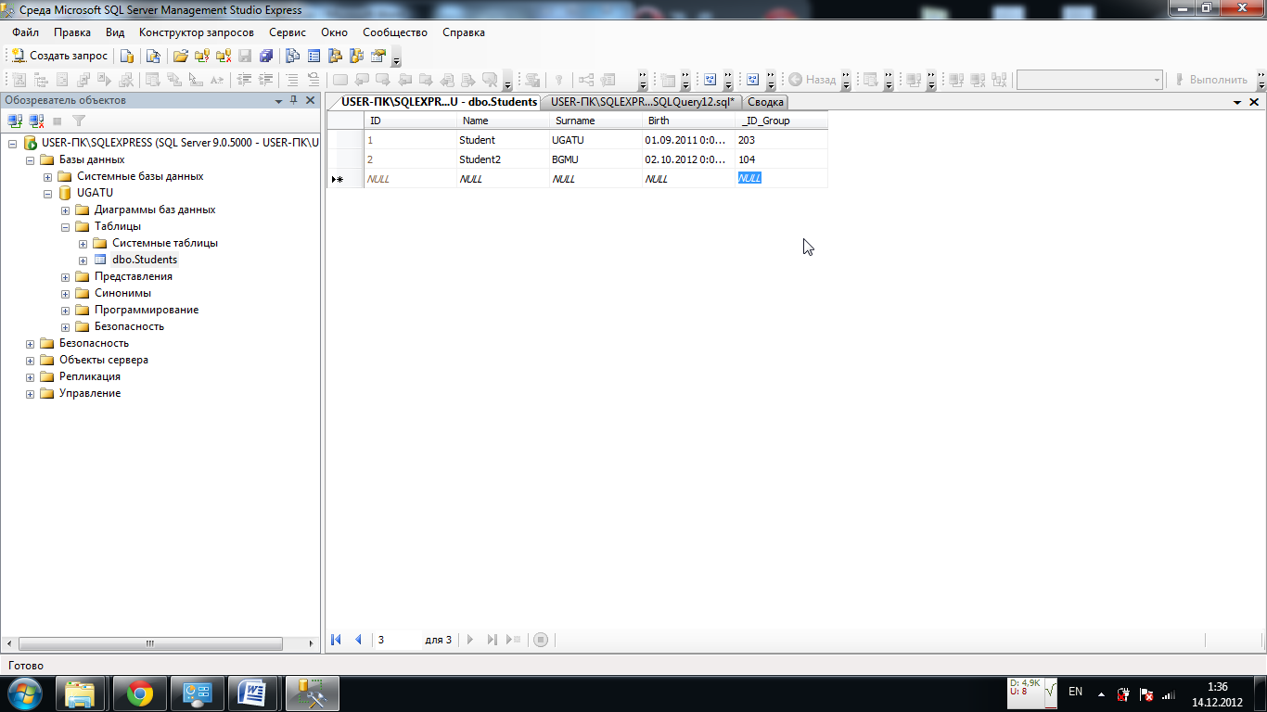
Task: Collapse the USER-ПК\SQLEXPRESS server node
Action: (x=13, y=143)
